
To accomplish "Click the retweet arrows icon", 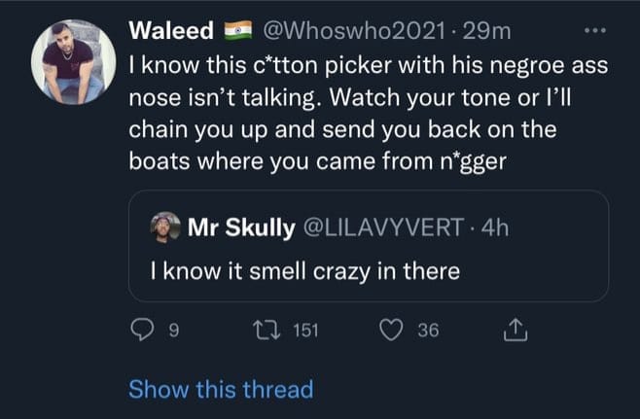I will click(x=267, y=330).
